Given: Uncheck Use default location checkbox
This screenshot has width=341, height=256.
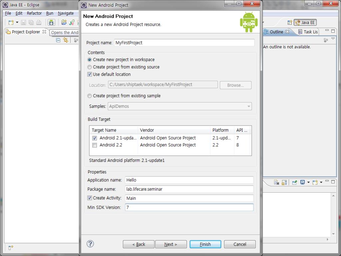Looking at the screenshot, I should [89, 74].
